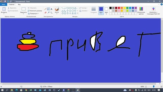Choose the rectangle shape
This screenshot has height=92, width=163.
70,8
